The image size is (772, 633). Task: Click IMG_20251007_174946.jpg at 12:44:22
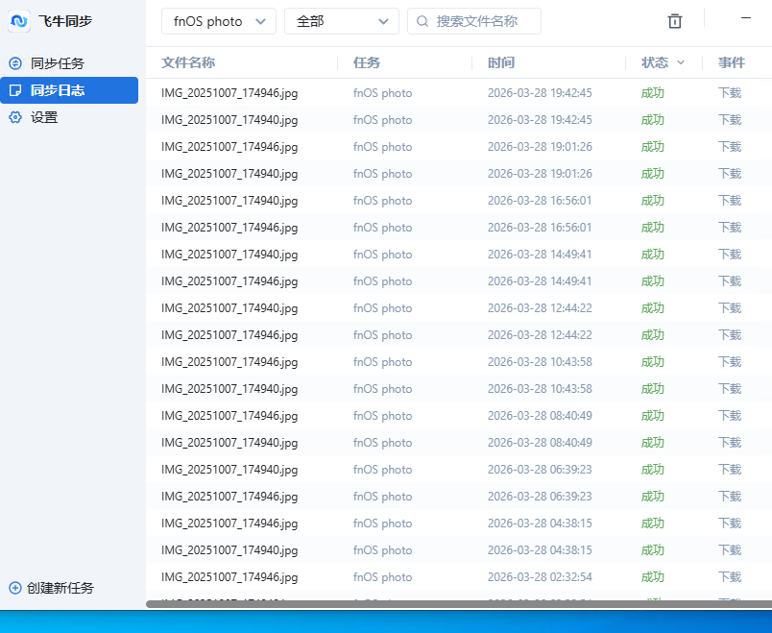click(x=229, y=335)
